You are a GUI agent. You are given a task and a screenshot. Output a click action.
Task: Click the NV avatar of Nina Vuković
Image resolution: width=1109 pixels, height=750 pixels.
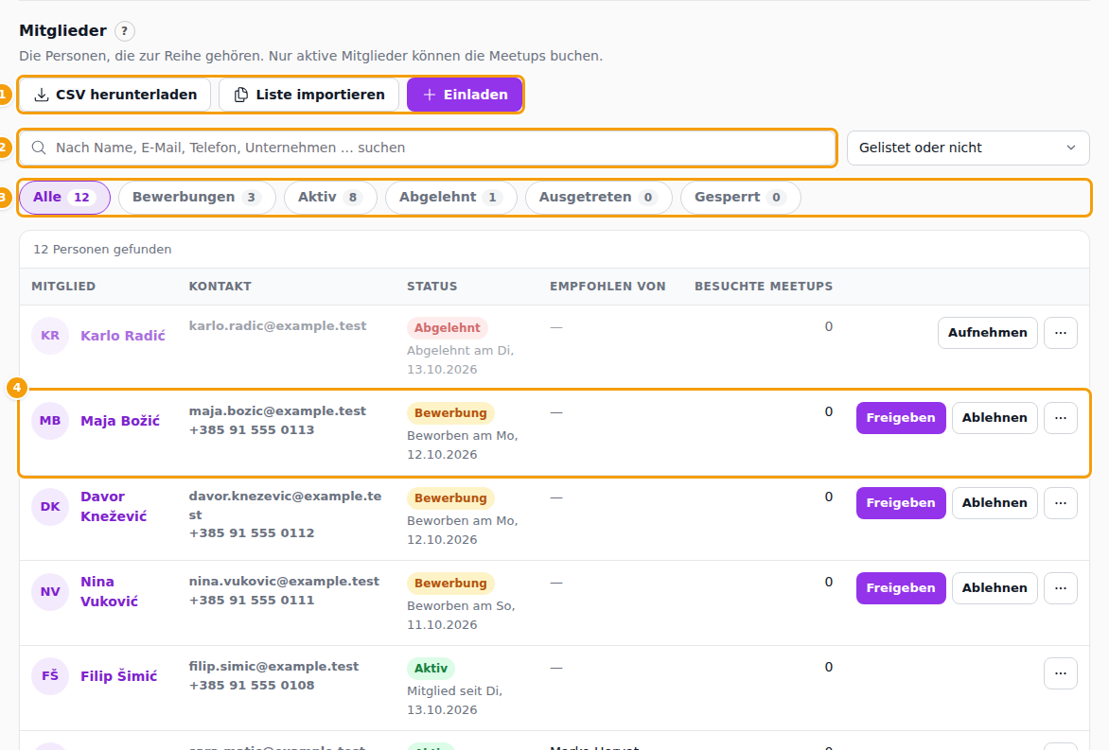pyautogui.click(x=50, y=592)
